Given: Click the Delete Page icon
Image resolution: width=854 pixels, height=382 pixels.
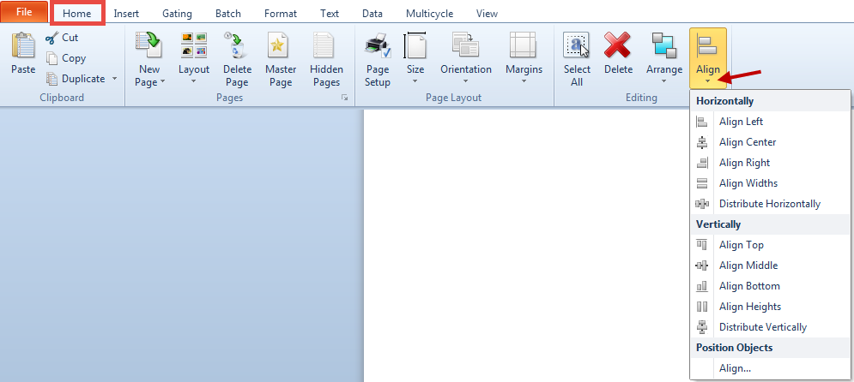Looking at the screenshot, I should [x=237, y=45].
